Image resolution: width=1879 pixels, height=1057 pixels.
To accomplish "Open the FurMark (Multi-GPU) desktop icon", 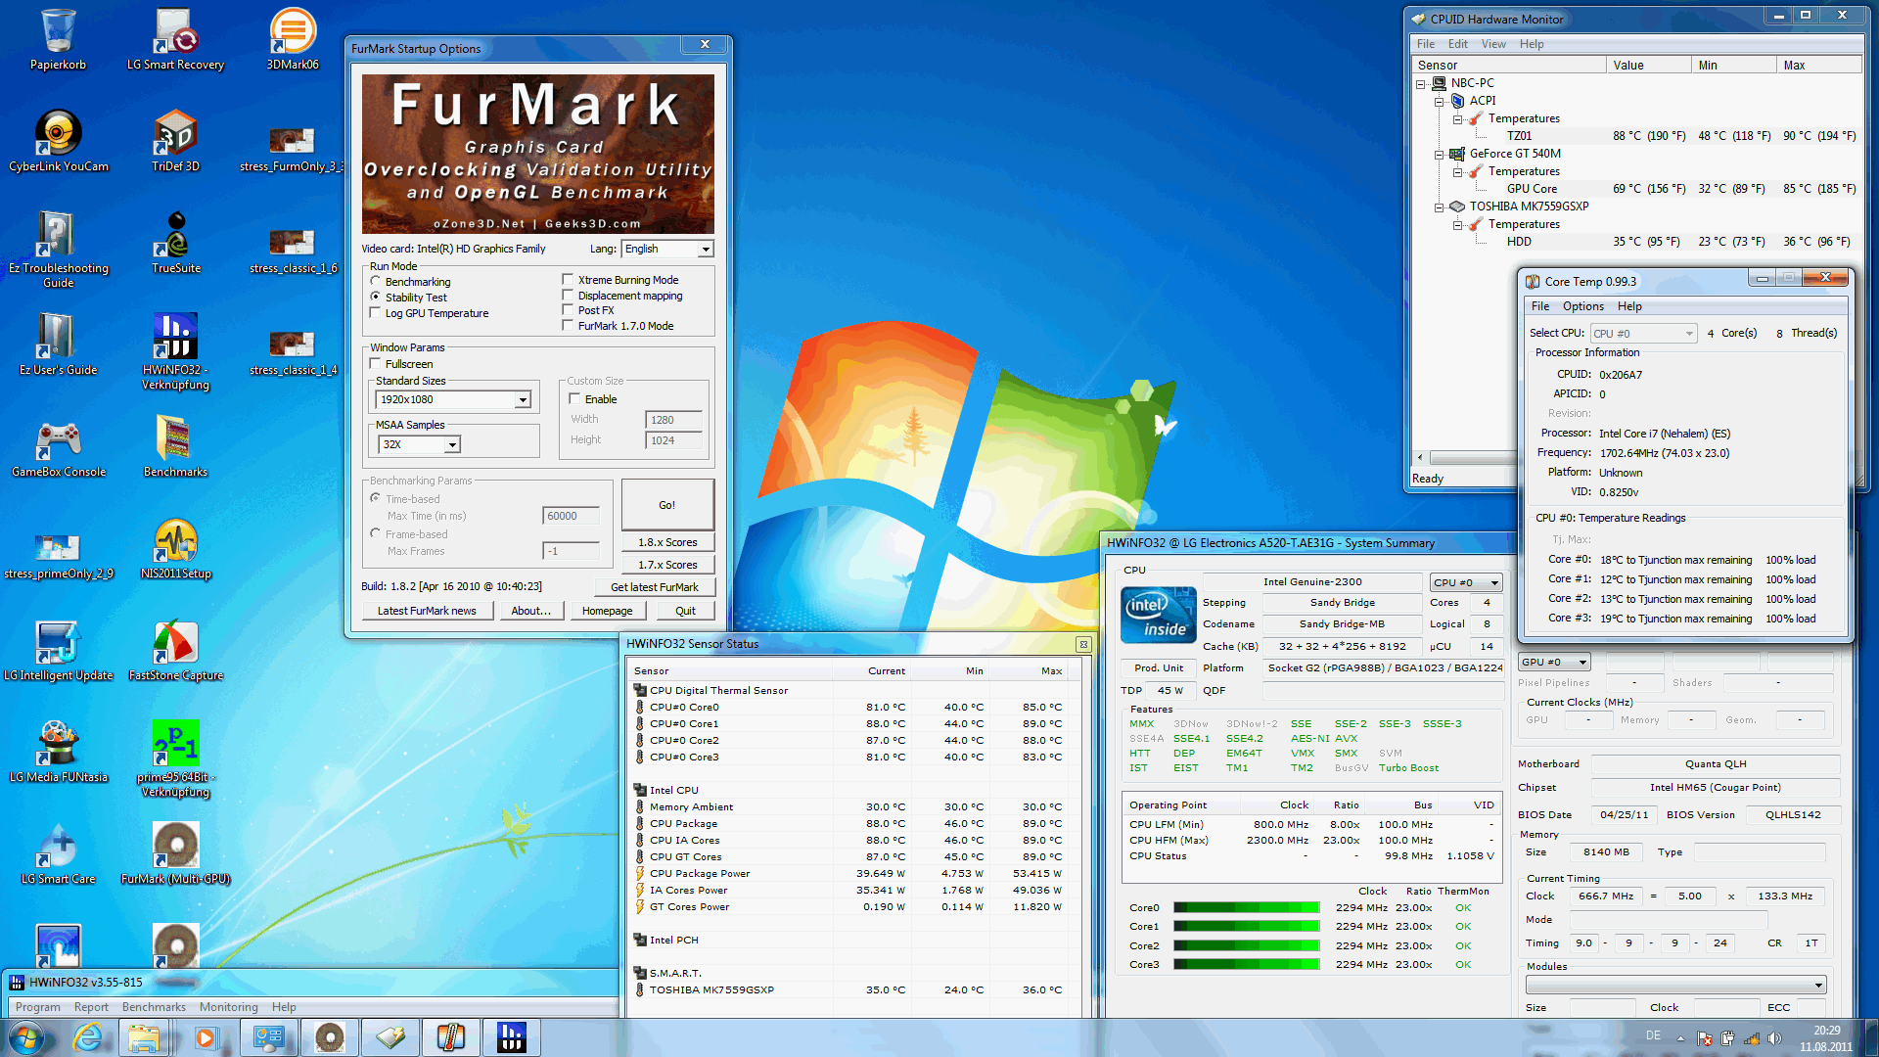I will [x=175, y=846].
